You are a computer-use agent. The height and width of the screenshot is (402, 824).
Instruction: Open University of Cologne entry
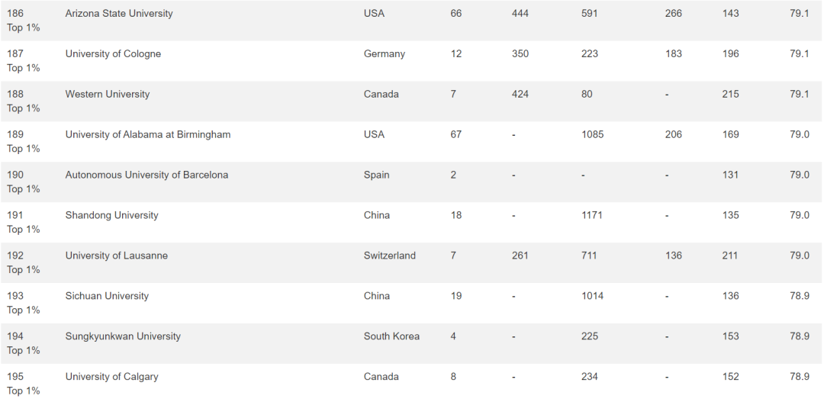click(x=113, y=54)
